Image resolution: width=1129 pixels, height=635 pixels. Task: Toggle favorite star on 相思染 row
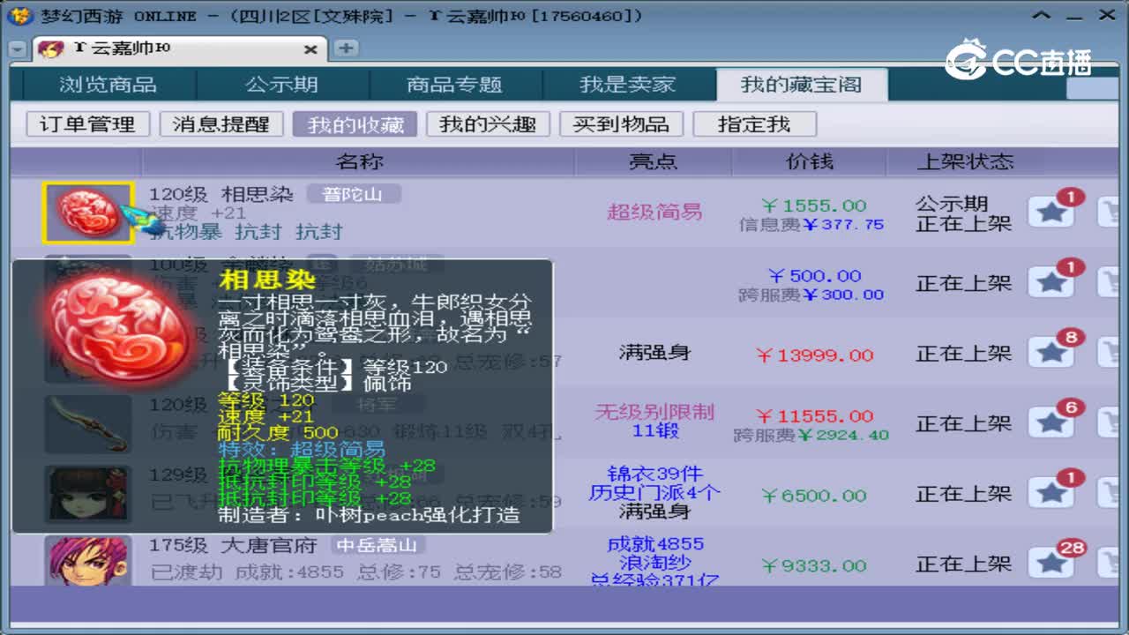(1051, 212)
